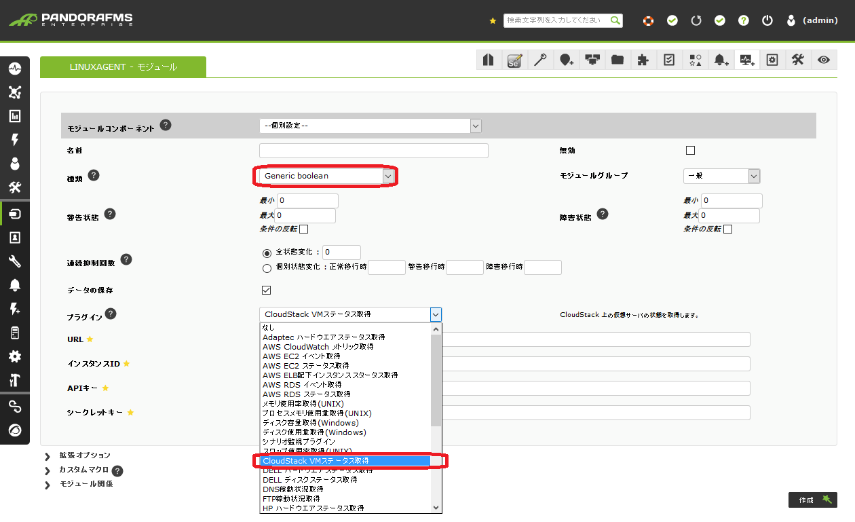The width and height of the screenshot is (855, 522).
Task: Click the shapes icon in agent toolbar
Action: [x=695, y=60]
